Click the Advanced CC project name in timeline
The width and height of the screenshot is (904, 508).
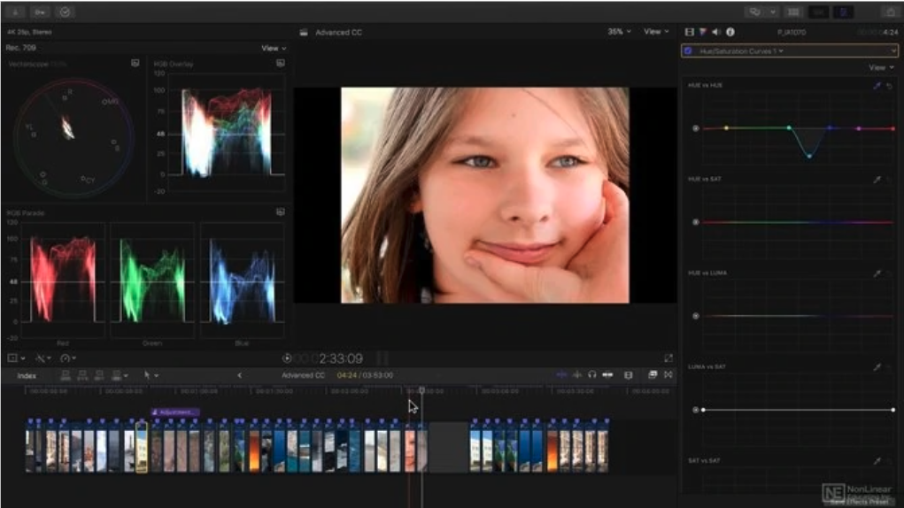(x=304, y=375)
